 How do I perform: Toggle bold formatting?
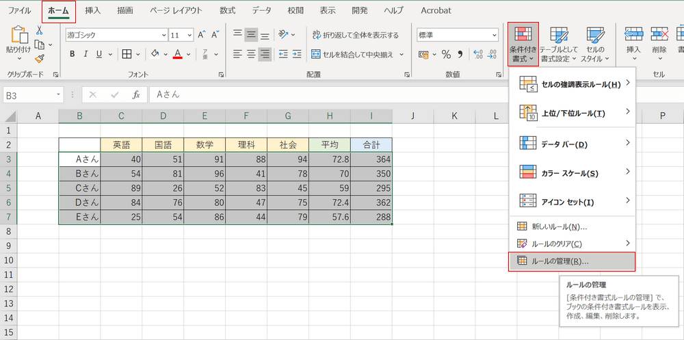point(72,54)
